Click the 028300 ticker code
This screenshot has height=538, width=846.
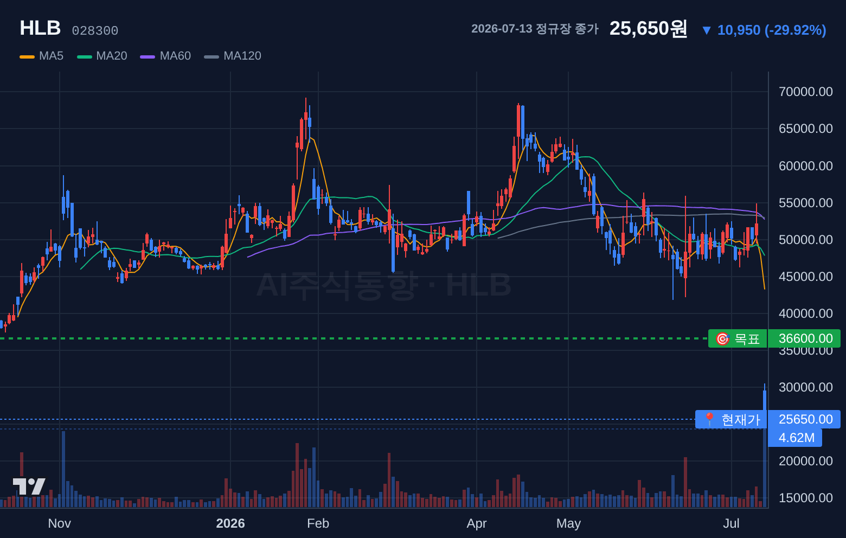pos(95,31)
